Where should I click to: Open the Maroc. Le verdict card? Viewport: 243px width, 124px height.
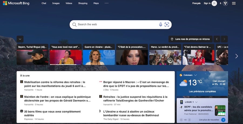click(165, 54)
